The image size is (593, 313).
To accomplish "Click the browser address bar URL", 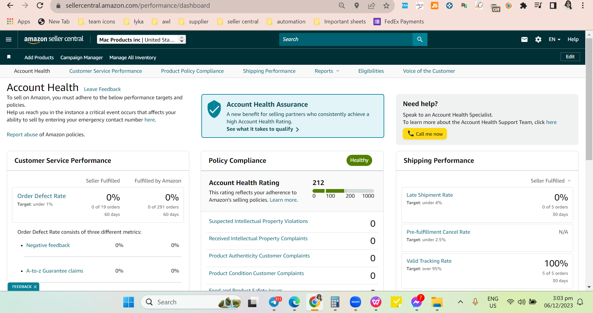I will pos(138,6).
